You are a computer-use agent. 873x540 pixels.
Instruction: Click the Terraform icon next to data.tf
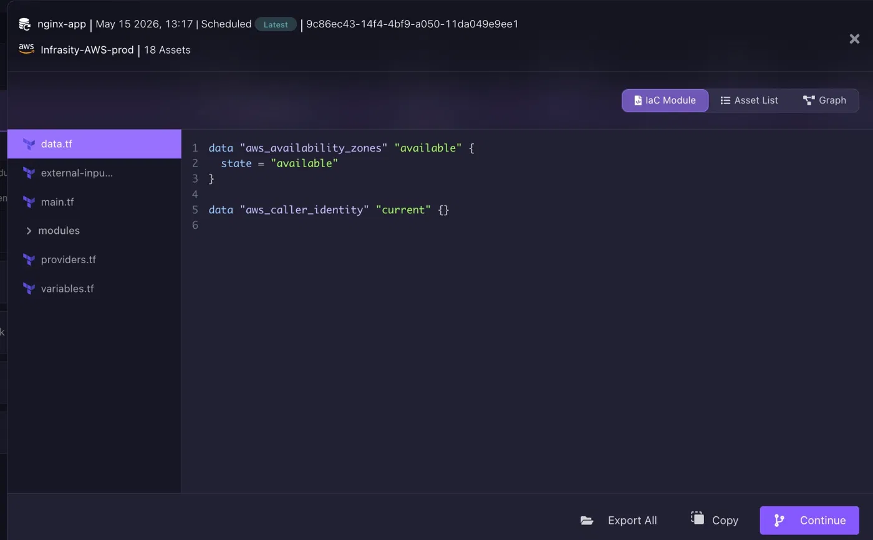click(29, 144)
